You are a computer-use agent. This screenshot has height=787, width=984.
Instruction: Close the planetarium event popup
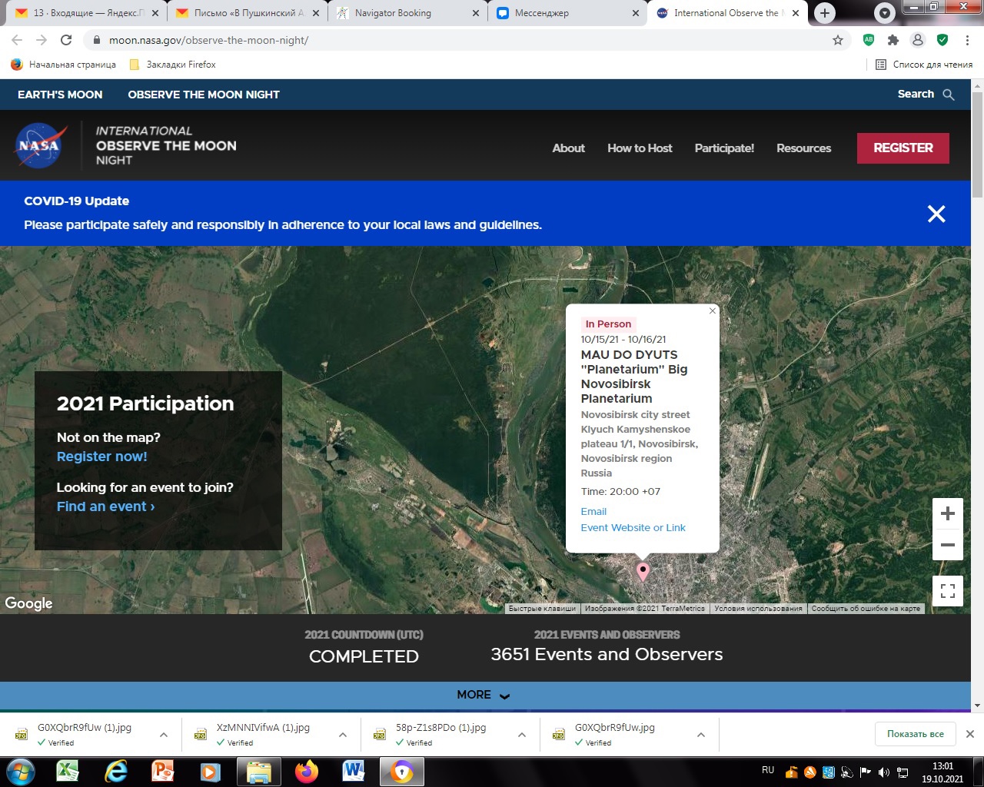pos(712,310)
